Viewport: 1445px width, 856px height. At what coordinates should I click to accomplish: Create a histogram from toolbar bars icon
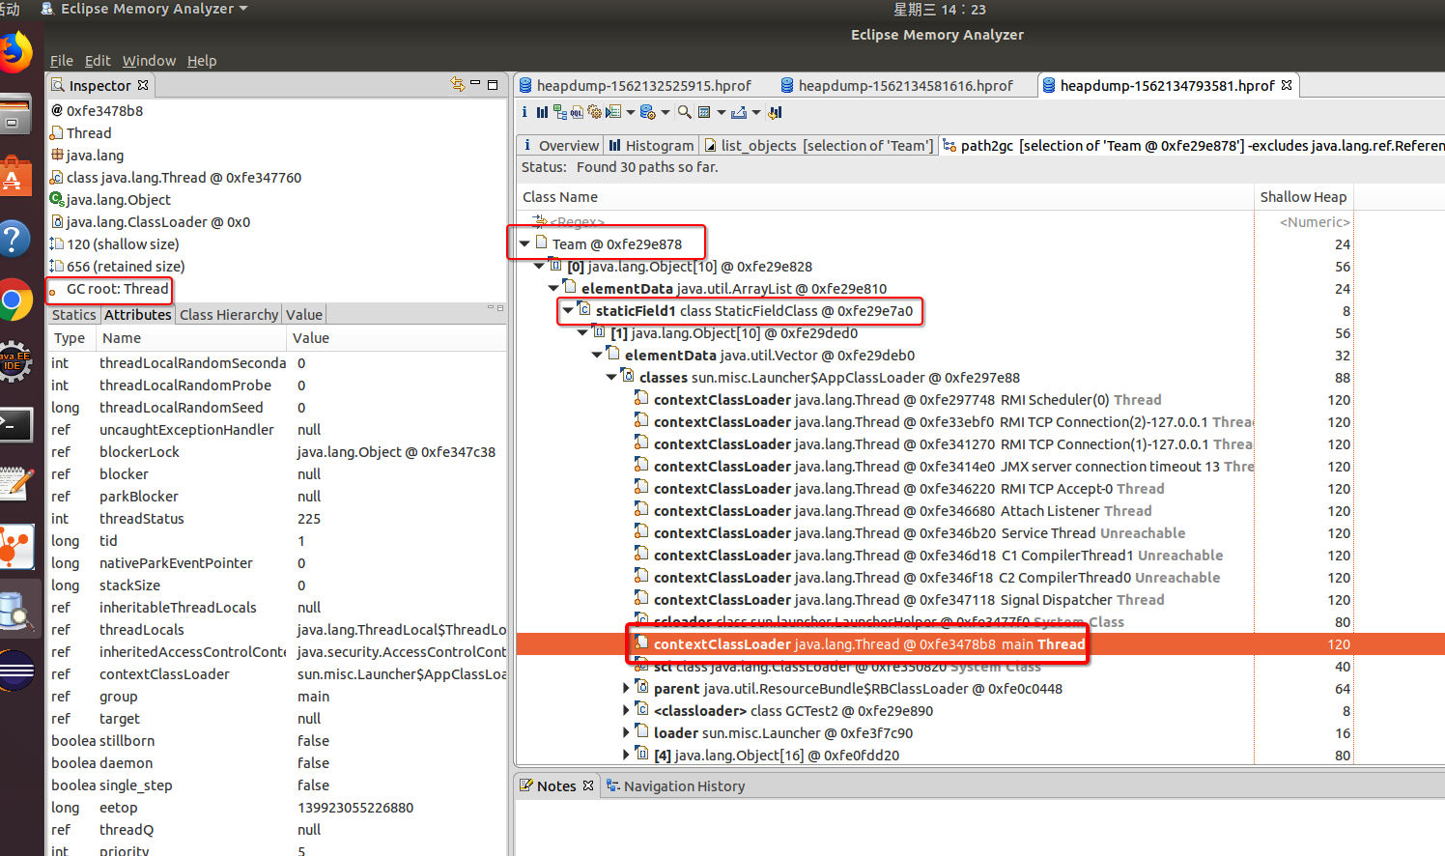[x=542, y=112]
